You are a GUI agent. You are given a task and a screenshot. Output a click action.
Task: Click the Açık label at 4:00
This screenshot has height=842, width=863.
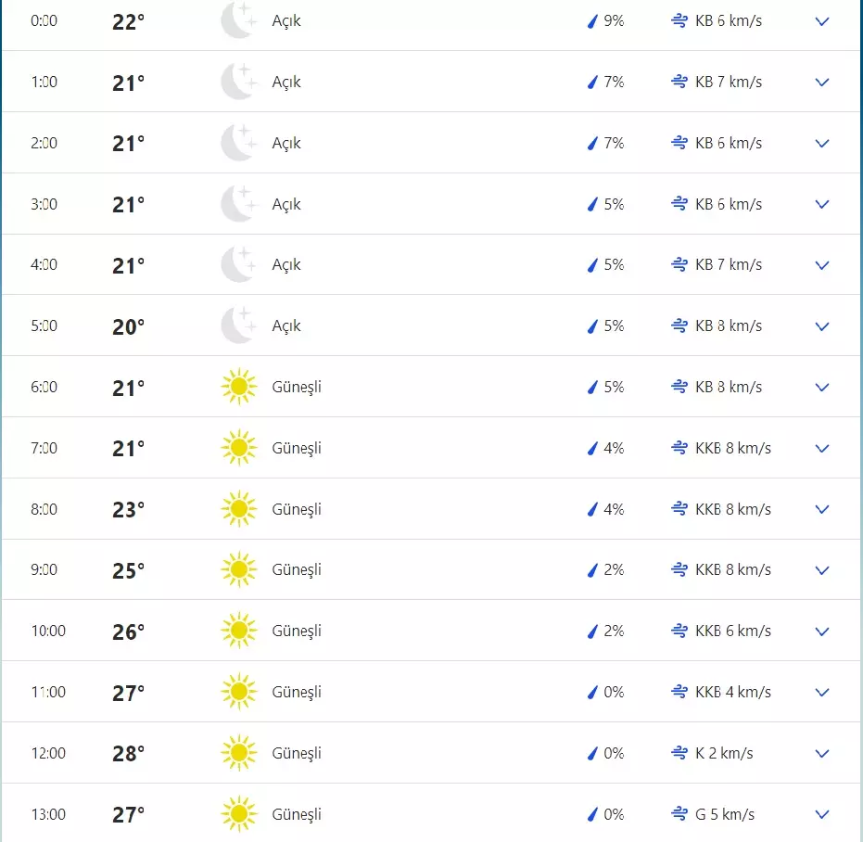[286, 264]
